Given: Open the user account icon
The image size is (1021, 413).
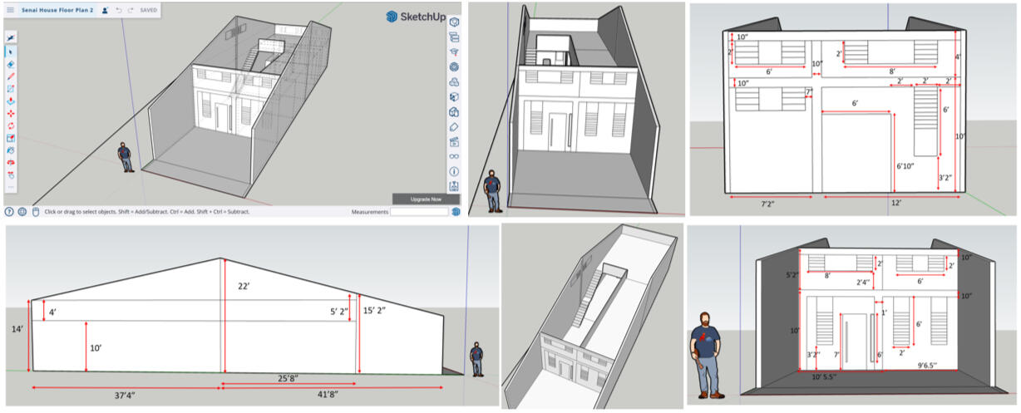Looking at the screenshot, I should tap(106, 11).
